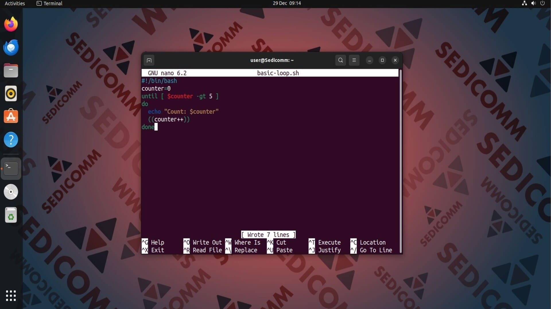Open the Help dock icon

[x=11, y=140]
